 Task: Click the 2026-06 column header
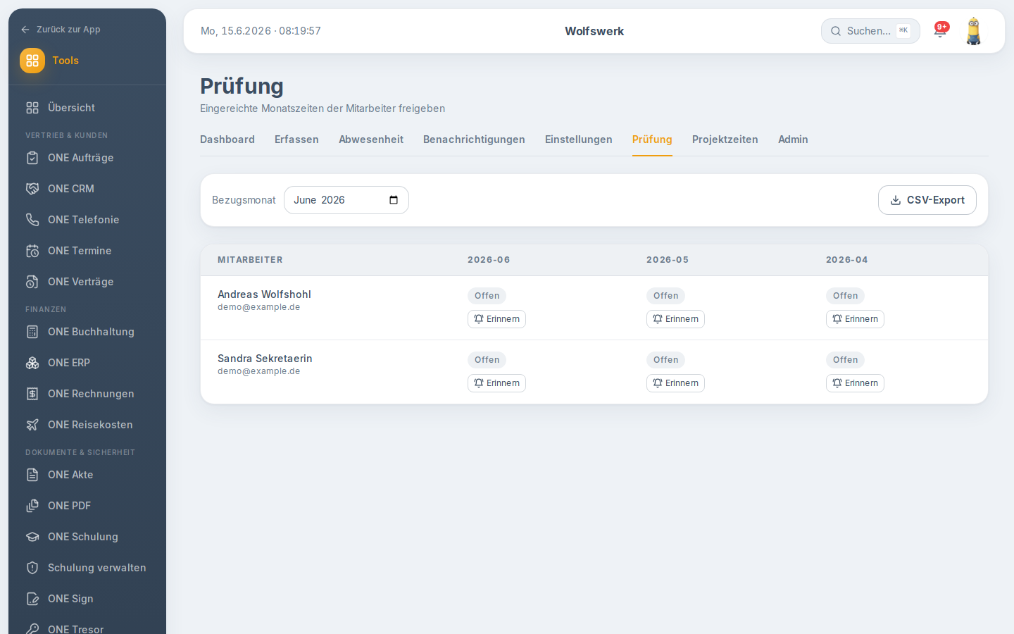tap(489, 260)
